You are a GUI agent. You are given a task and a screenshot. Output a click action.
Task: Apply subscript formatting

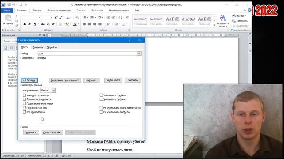pos(48,24)
